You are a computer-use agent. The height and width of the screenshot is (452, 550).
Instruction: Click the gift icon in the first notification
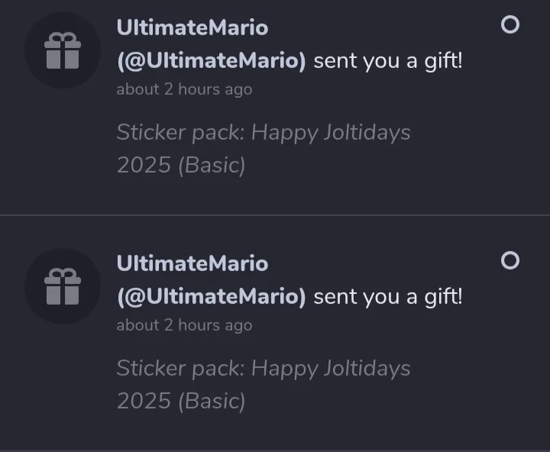63,51
